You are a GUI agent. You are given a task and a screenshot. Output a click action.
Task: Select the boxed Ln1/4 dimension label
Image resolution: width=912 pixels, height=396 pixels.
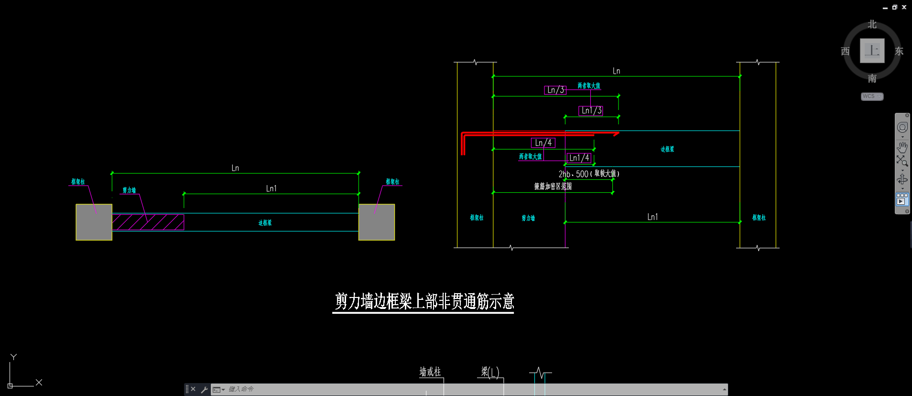[579, 158]
